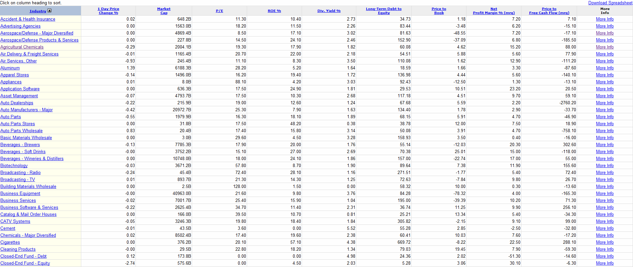The height and width of the screenshot is (267, 633).
Task: Select Building Materials Wholesale P/E 128.00
Action: tap(240, 187)
